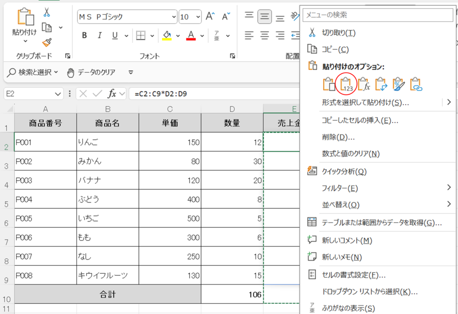The height and width of the screenshot is (314, 458).
Task: Choose the Paste Link clipboard icon
Action: (416, 84)
